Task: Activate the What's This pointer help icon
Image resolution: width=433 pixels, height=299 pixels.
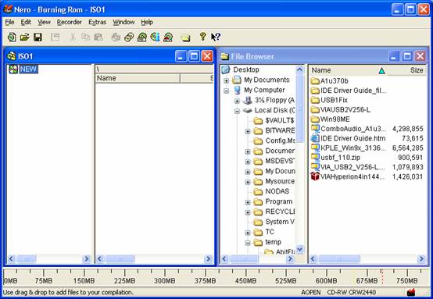Action: (x=216, y=37)
